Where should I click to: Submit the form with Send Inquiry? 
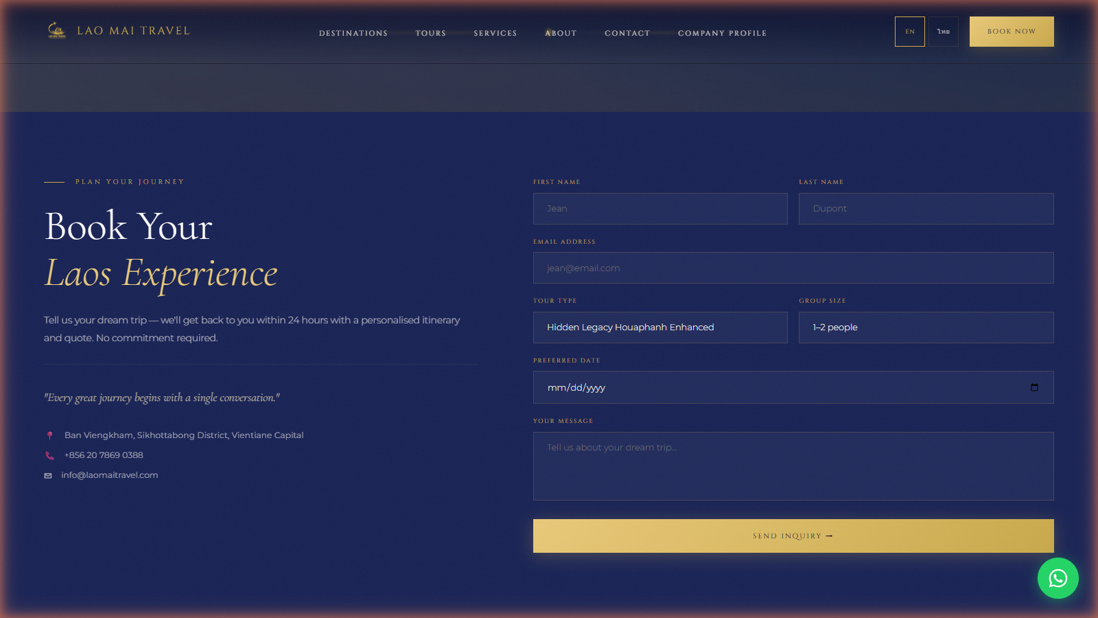[793, 536]
